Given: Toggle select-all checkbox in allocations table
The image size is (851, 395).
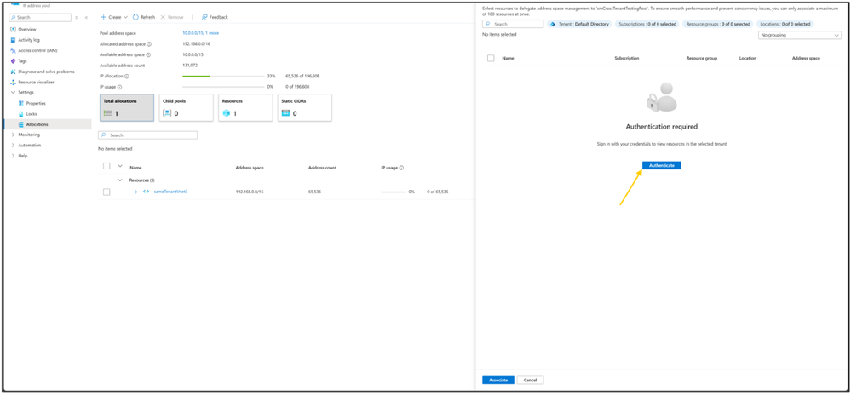Looking at the screenshot, I should (x=106, y=167).
